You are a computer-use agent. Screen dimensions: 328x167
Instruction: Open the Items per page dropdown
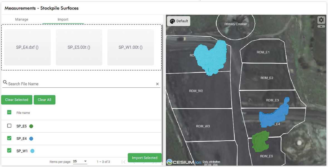coord(80,161)
